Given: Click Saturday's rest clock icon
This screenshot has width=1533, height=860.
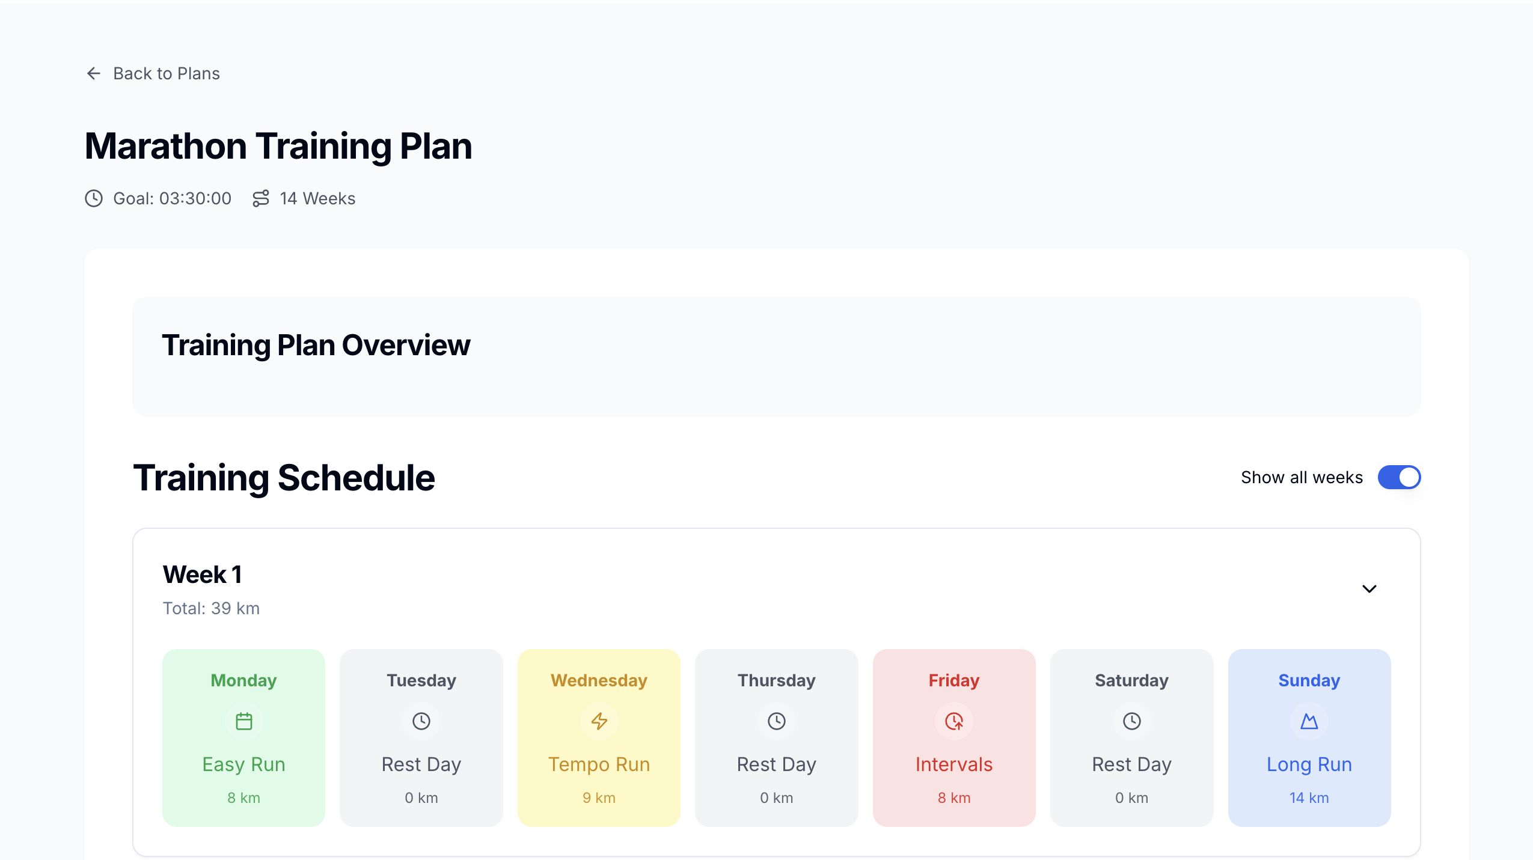Looking at the screenshot, I should (x=1131, y=721).
